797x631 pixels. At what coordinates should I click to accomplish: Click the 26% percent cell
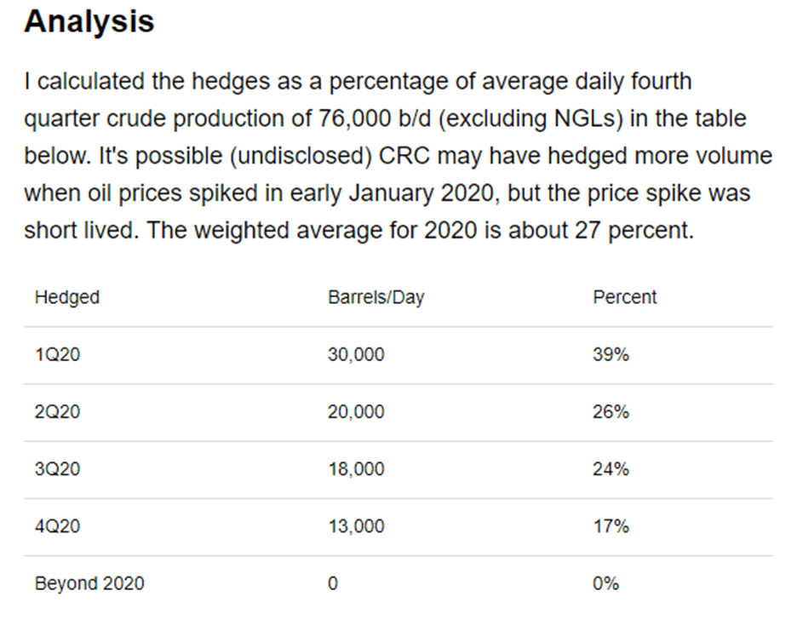611,412
